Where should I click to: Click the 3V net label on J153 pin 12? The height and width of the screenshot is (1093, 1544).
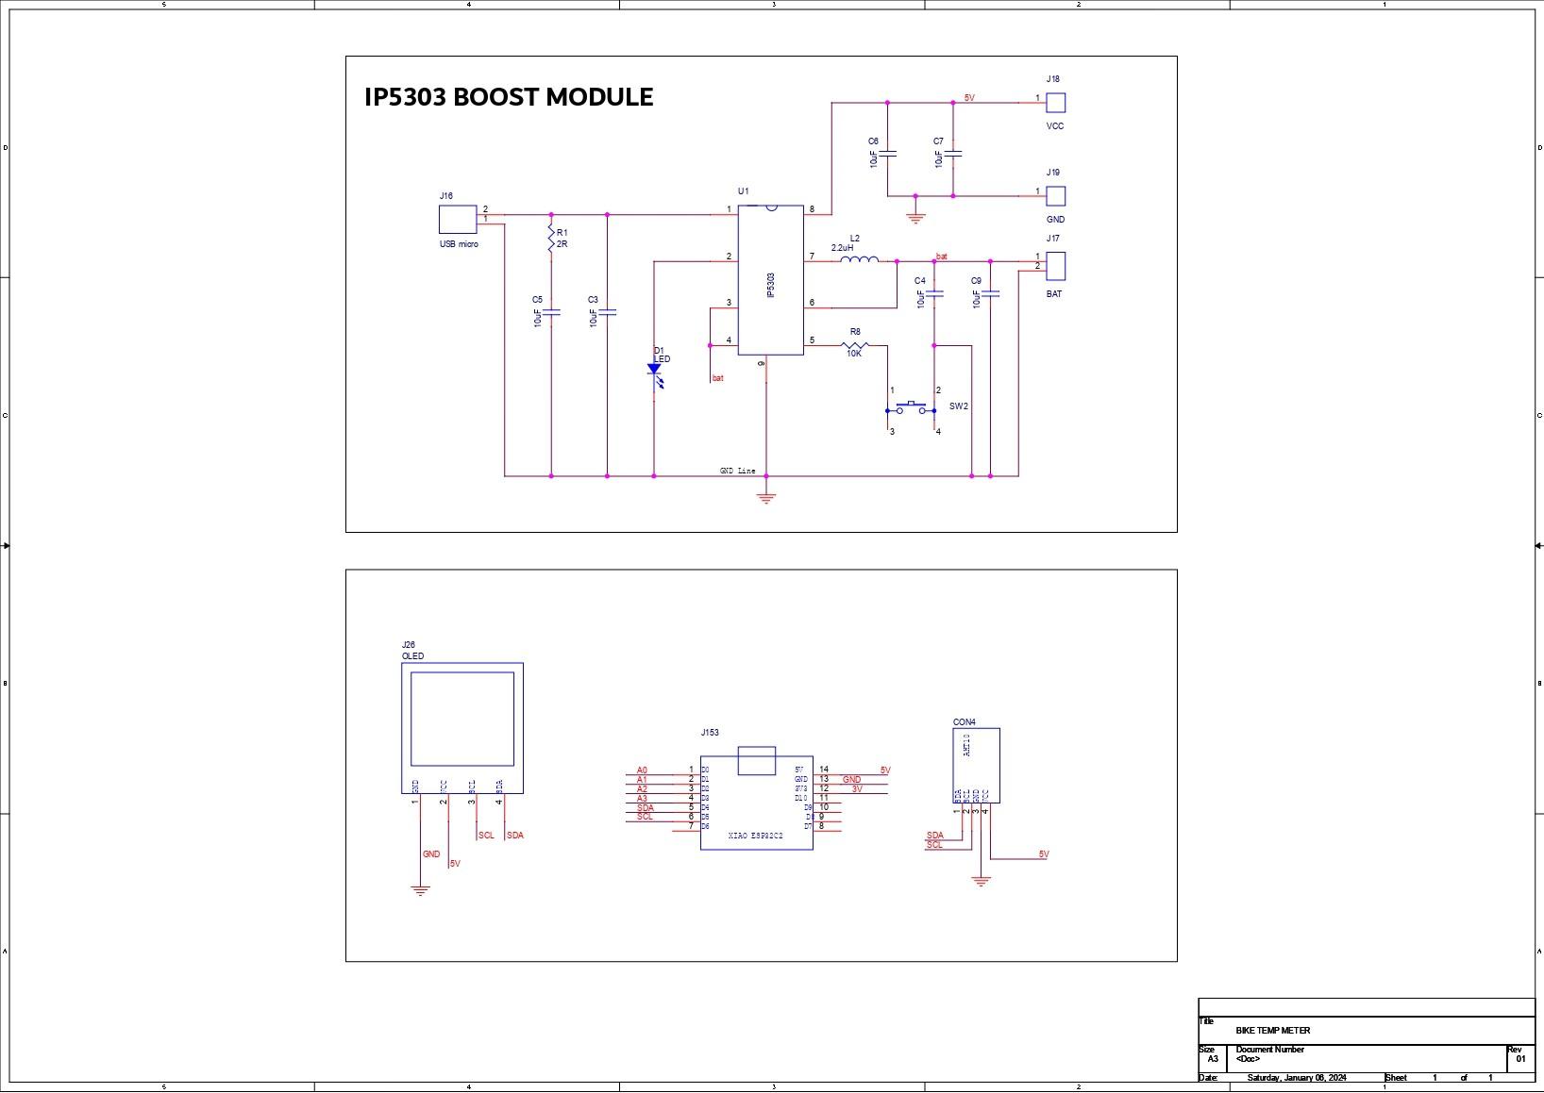click(857, 789)
